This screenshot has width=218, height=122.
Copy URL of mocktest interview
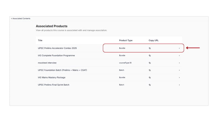150,63
